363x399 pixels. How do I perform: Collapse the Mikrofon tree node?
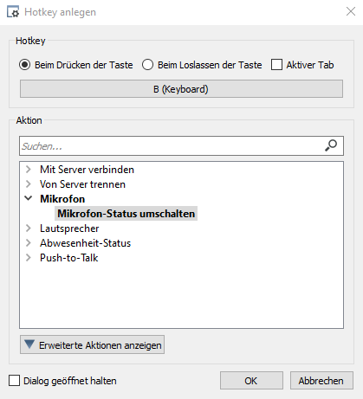pos(29,198)
